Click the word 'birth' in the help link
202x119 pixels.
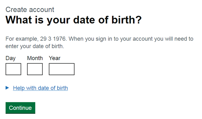62,88
